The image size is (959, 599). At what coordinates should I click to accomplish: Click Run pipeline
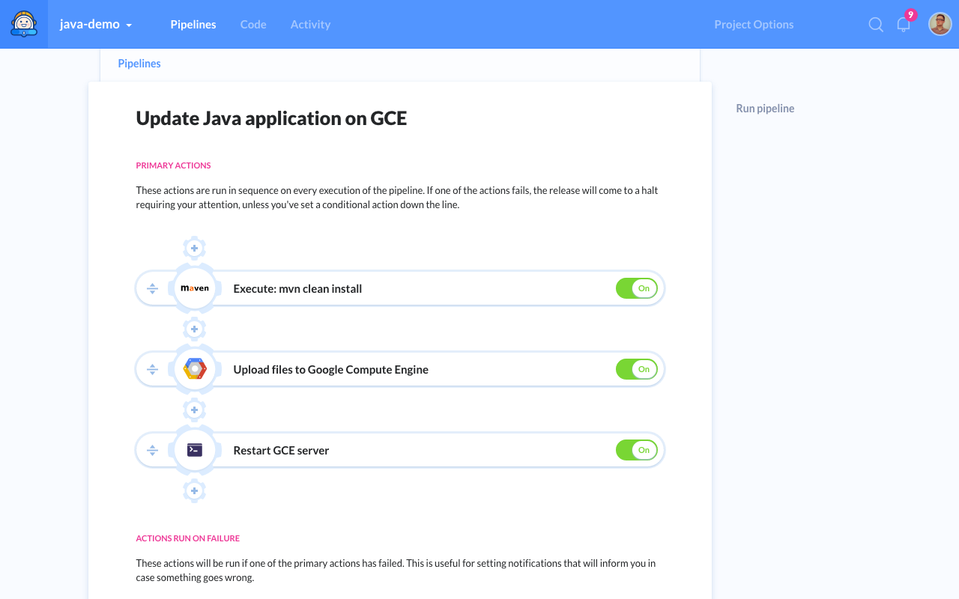pyautogui.click(x=765, y=109)
